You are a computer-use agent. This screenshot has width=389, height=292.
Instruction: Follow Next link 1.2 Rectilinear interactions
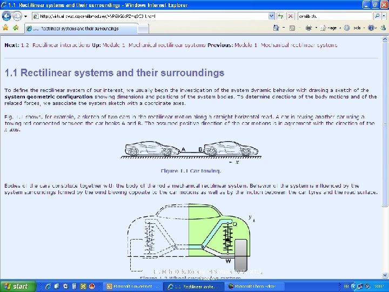pos(55,45)
